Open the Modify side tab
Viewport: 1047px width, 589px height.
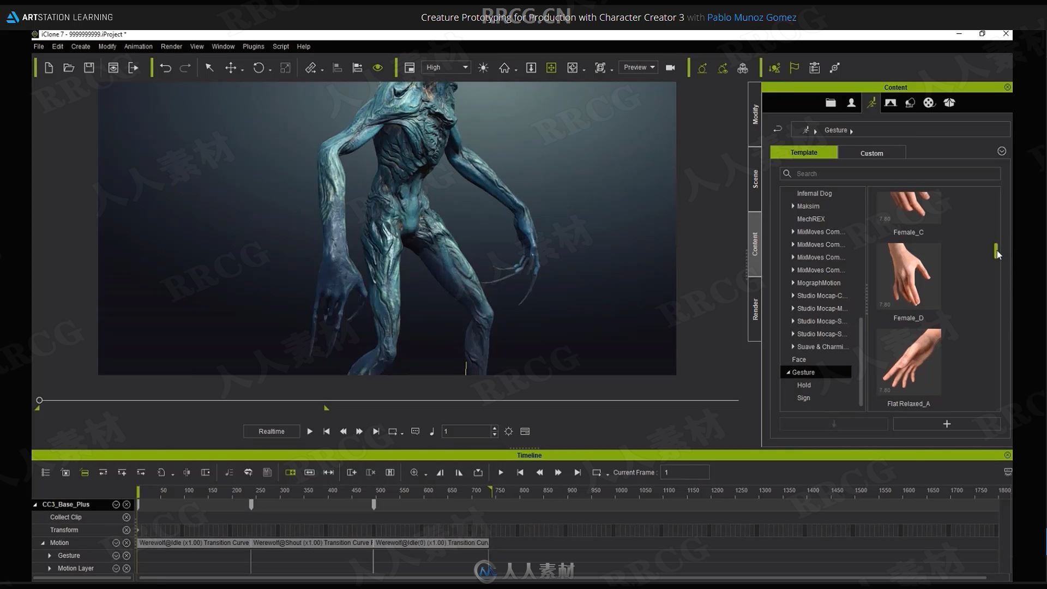point(755,114)
